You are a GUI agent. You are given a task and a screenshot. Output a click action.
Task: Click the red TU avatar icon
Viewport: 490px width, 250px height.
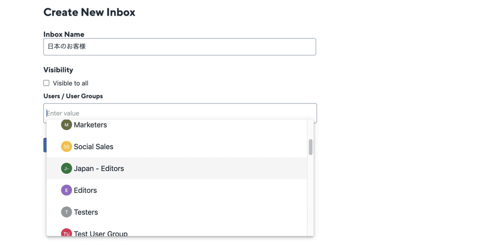(x=66, y=233)
